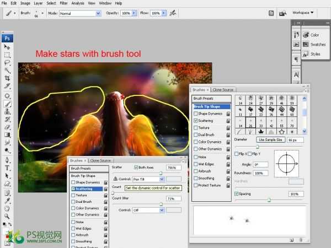Click the Use Sample Size button
This screenshot has width=331, height=248.
[x=270, y=140]
